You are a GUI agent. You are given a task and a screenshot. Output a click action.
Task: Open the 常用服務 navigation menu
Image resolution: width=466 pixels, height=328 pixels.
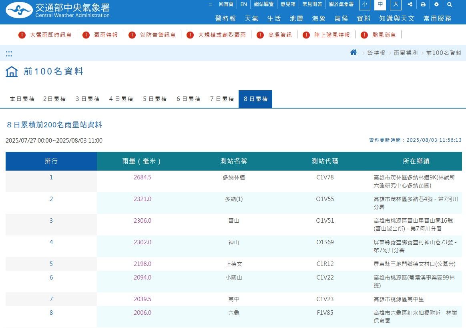[437, 18]
